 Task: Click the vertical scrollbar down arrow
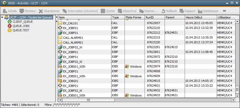(237, 95)
